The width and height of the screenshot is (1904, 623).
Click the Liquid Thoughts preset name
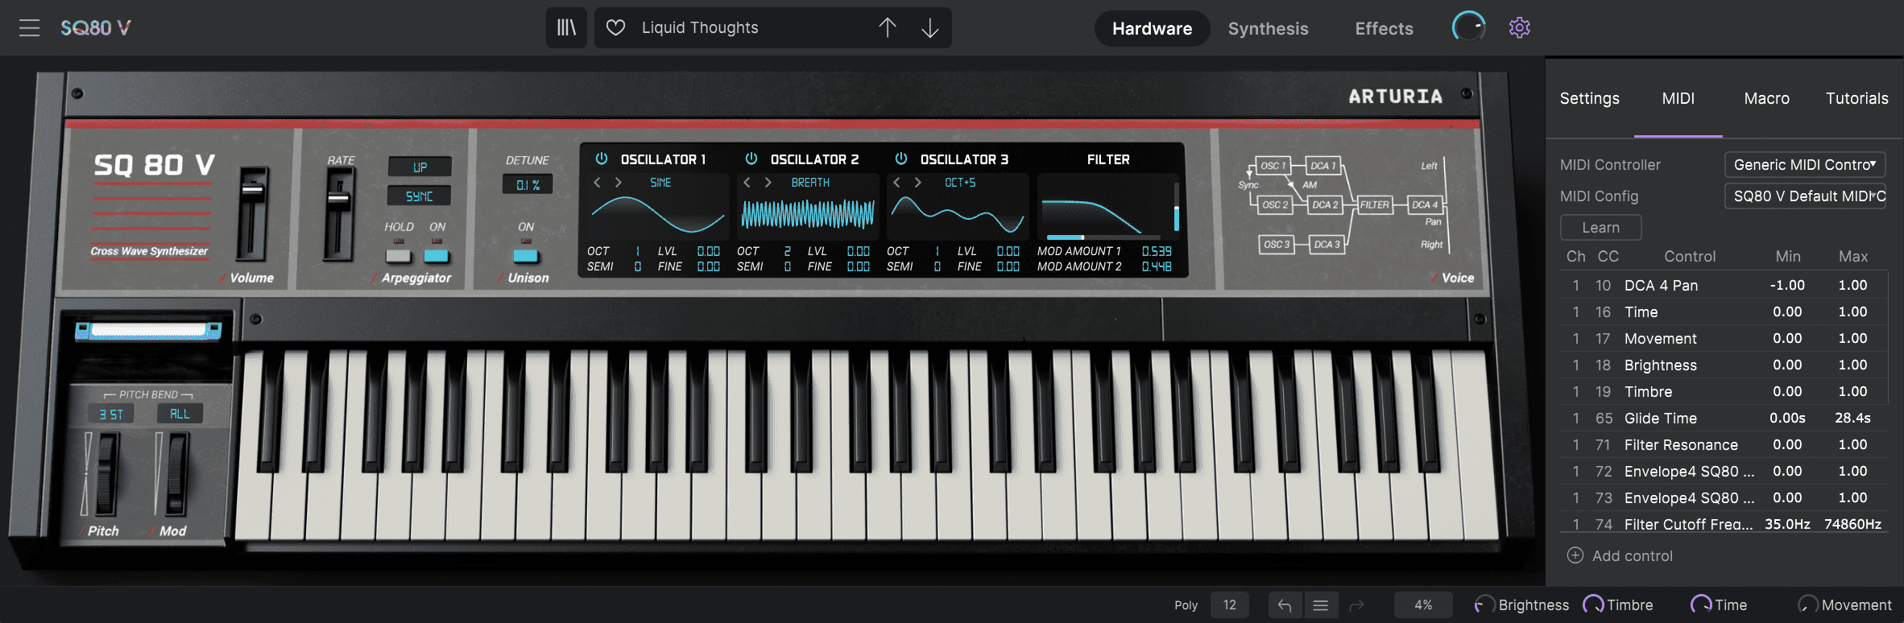click(x=700, y=28)
